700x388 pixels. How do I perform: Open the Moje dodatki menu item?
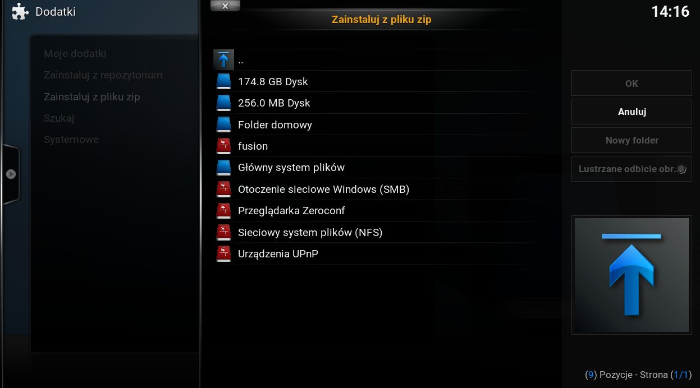tap(75, 54)
